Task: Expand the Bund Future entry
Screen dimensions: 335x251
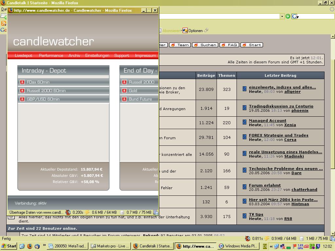Action: [x=124, y=99]
